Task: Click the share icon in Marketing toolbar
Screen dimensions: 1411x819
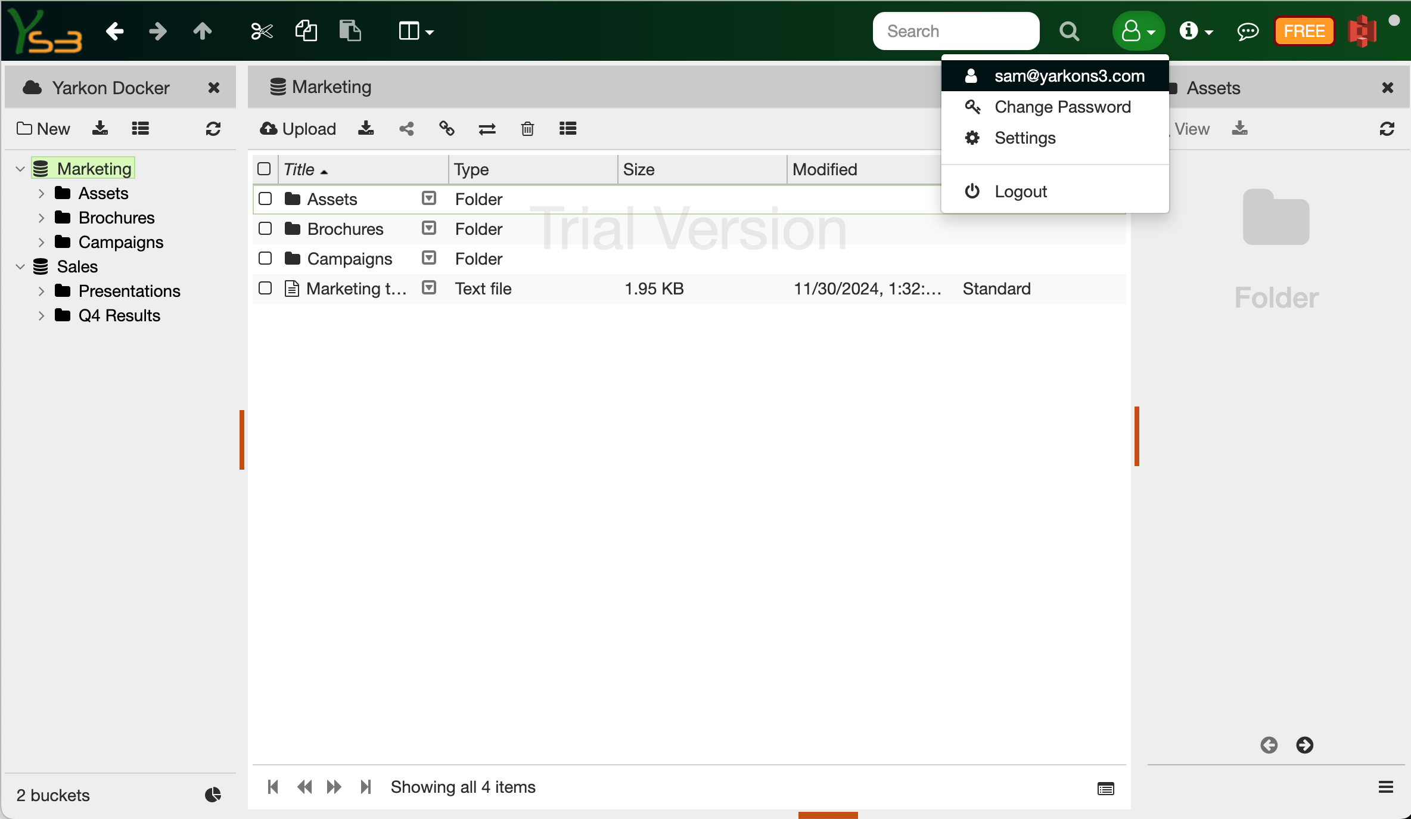Action: (x=406, y=129)
